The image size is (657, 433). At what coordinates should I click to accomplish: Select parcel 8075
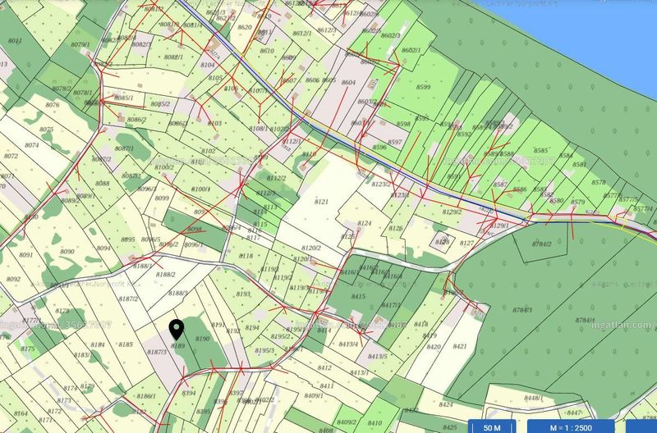coord(46,130)
